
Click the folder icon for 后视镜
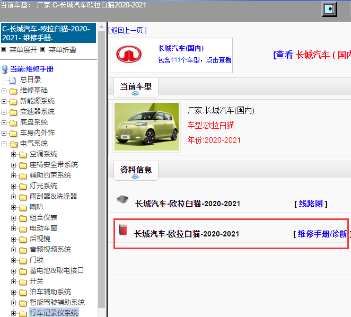pyautogui.click(x=23, y=239)
